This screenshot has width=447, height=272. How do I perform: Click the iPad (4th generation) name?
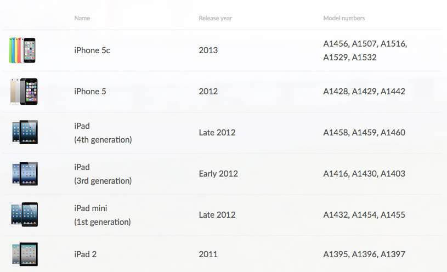[103, 133]
